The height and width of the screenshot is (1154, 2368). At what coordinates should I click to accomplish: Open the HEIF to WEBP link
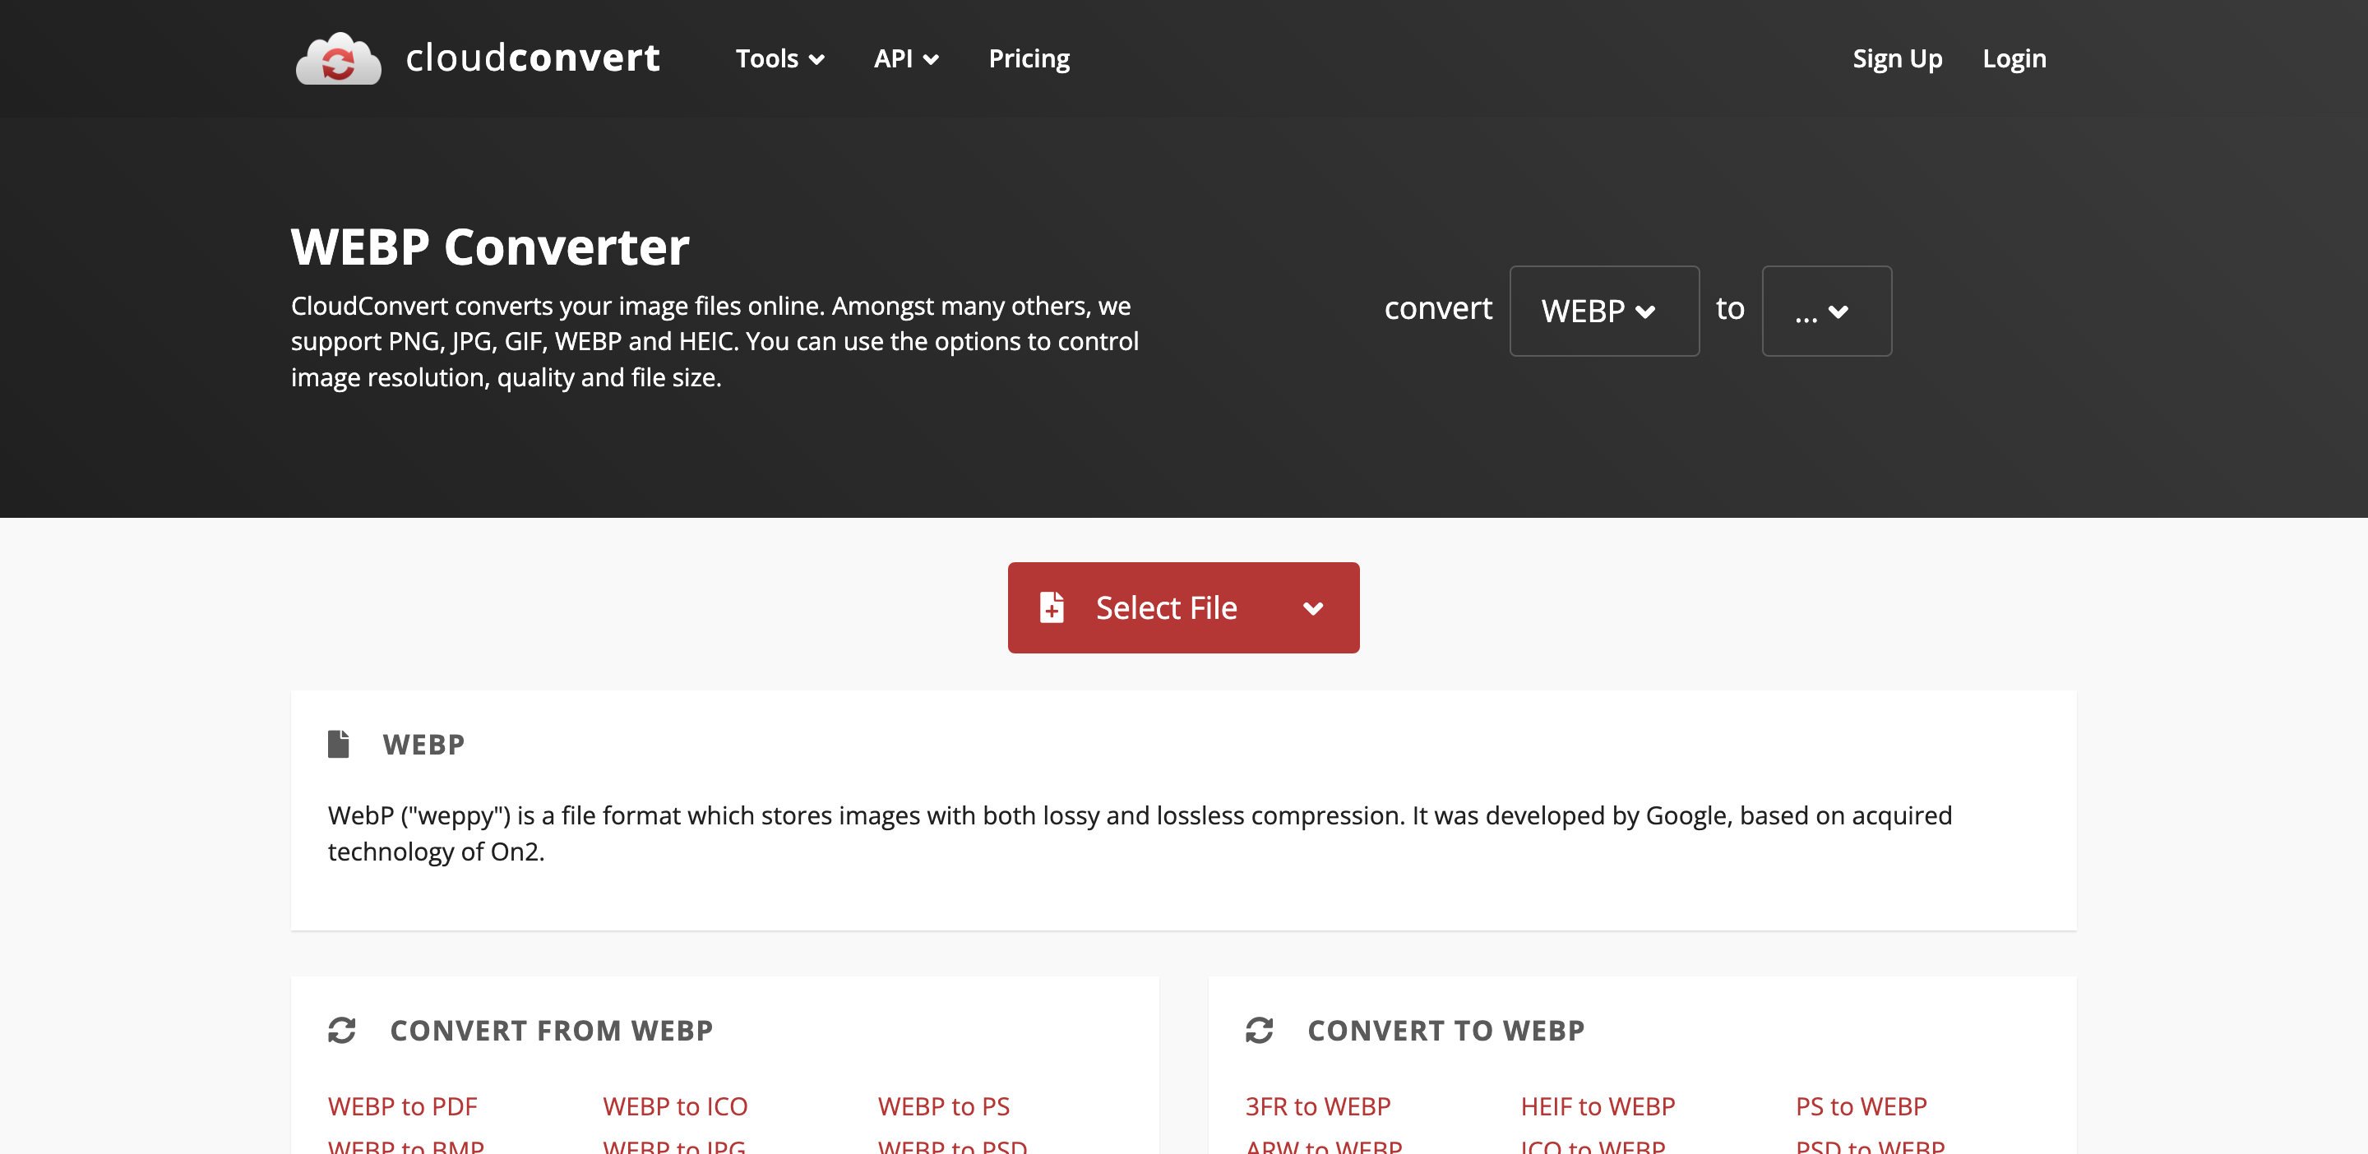[1597, 1106]
